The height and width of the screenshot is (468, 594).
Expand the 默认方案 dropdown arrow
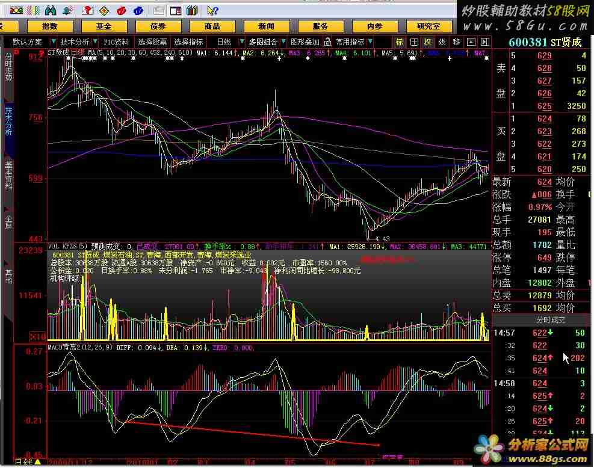(x=49, y=42)
